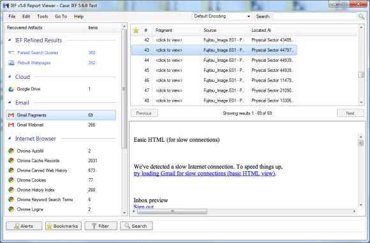Image resolution: width=370 pixels, height=243 pixels.
Task: Click the Chrome Cache Records icon
Action: pos(11,161)
